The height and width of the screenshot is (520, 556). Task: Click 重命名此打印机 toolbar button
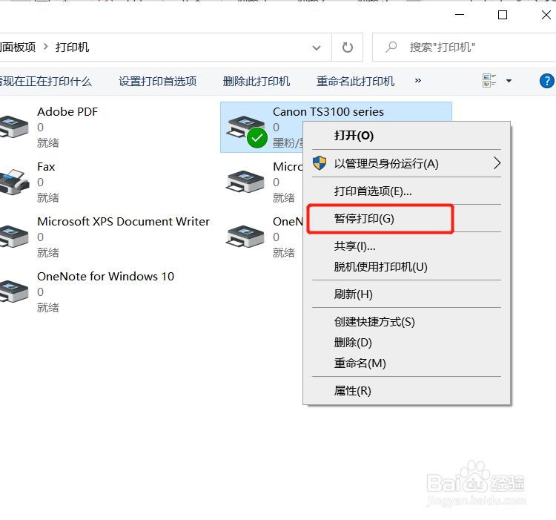pyautogui.click(x=355, y=82)
